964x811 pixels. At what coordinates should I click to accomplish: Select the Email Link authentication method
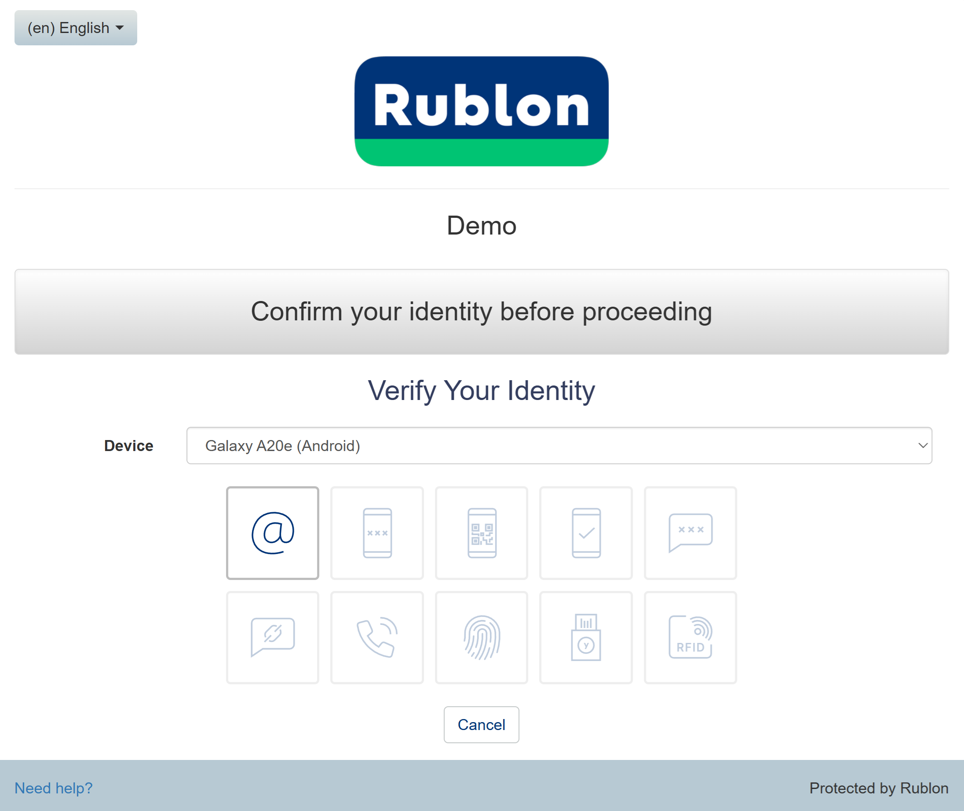click(x=273, y=533)
